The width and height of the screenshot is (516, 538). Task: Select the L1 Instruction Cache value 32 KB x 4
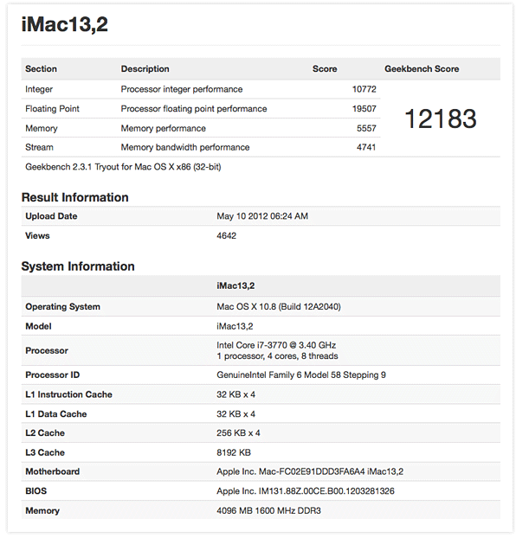(x=235, y=394)
